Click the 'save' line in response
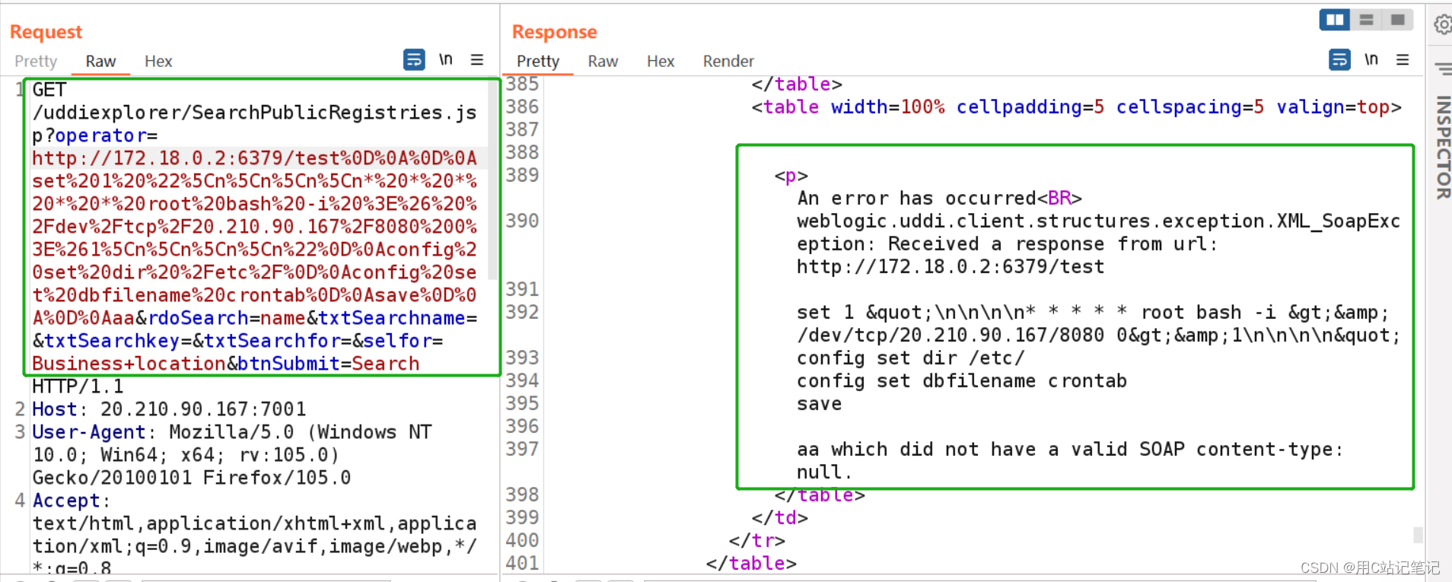 pos(819,404)
